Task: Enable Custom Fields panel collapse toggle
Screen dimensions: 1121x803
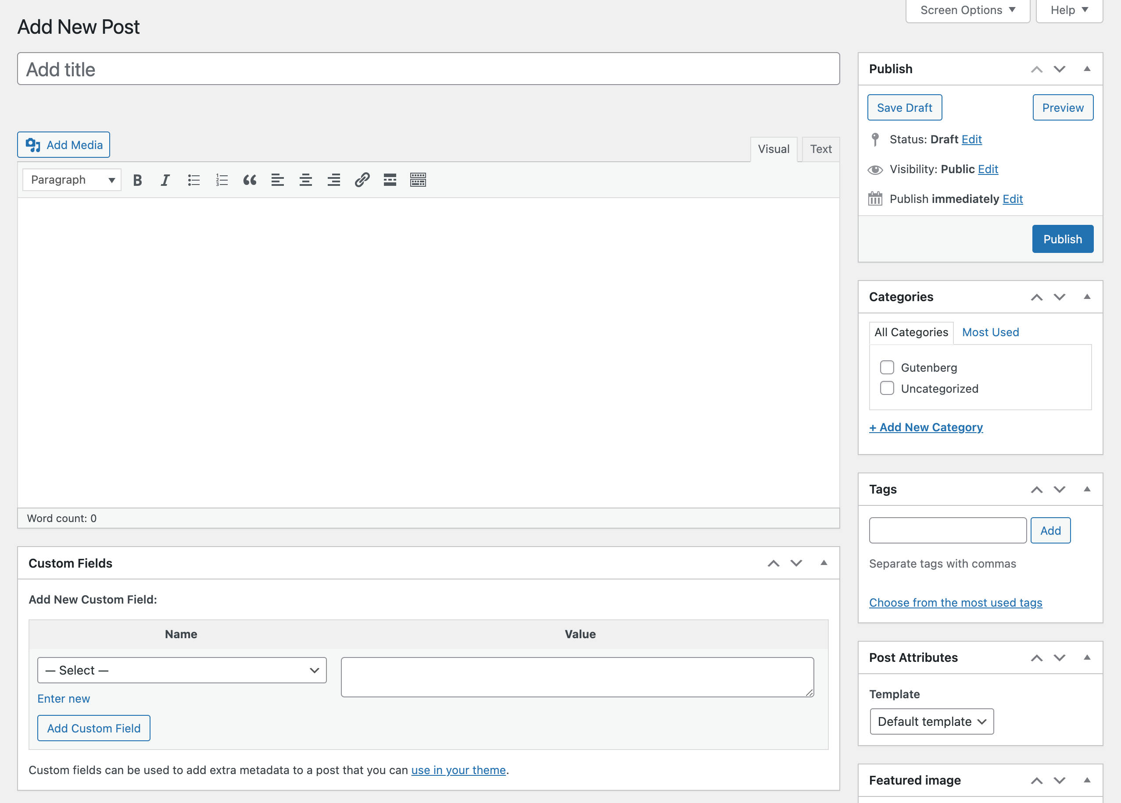Action: pos(824,563)
